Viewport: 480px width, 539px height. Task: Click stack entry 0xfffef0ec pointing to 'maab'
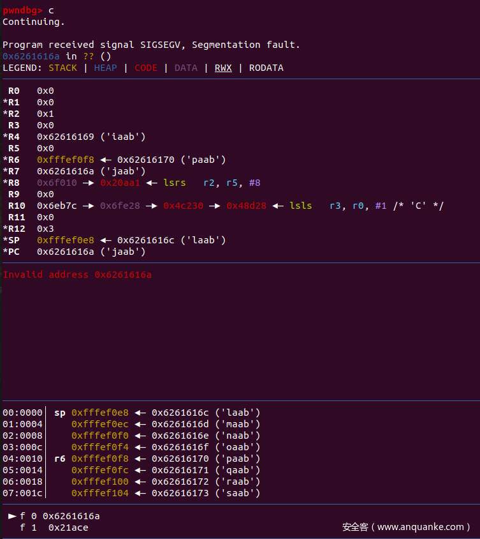[x=100, y=424]
